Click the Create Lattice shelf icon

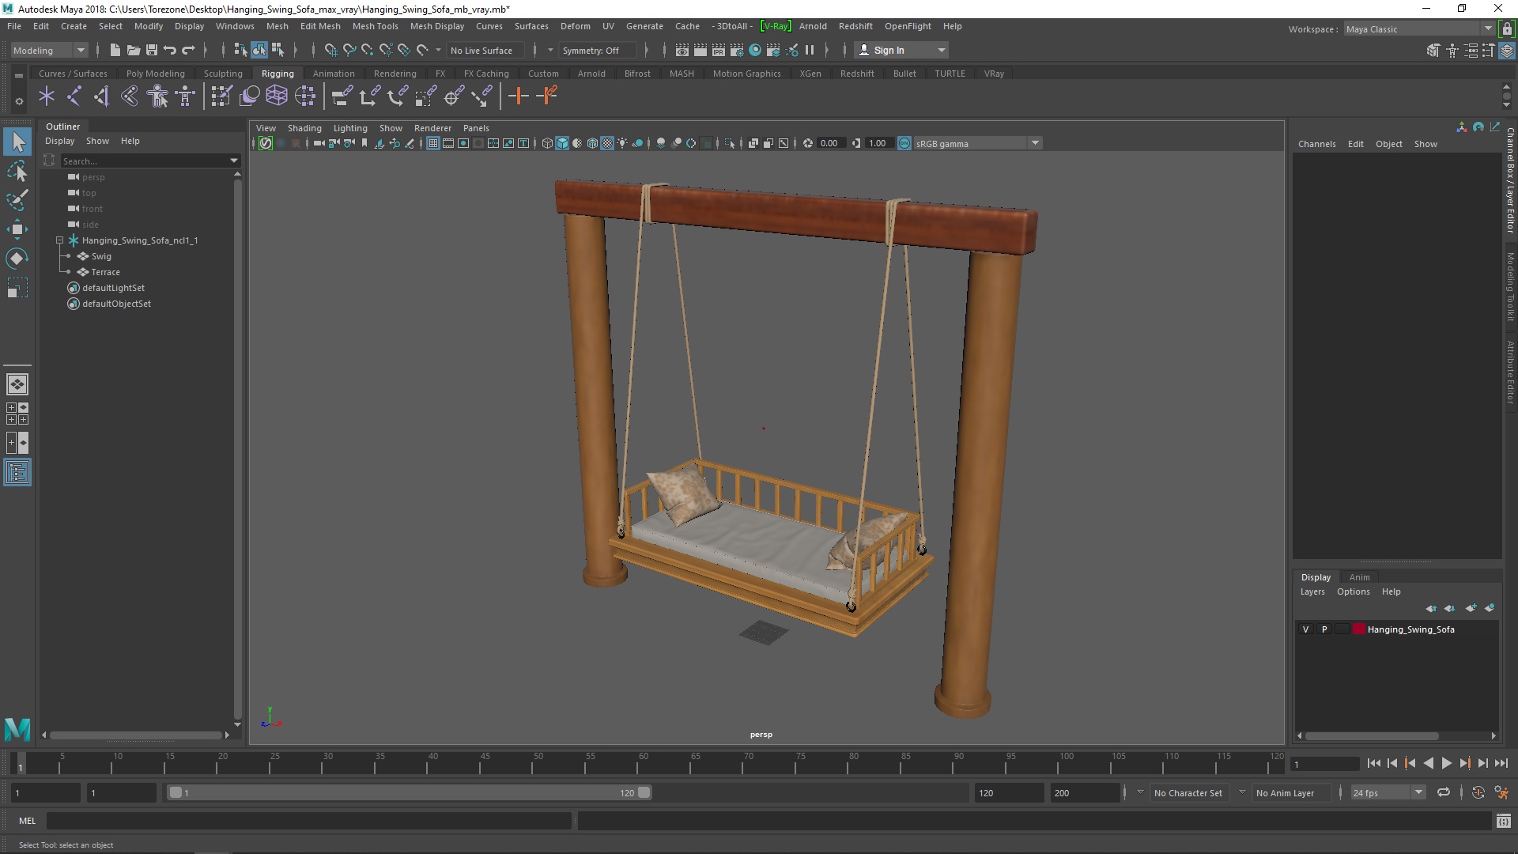[277, 96]
